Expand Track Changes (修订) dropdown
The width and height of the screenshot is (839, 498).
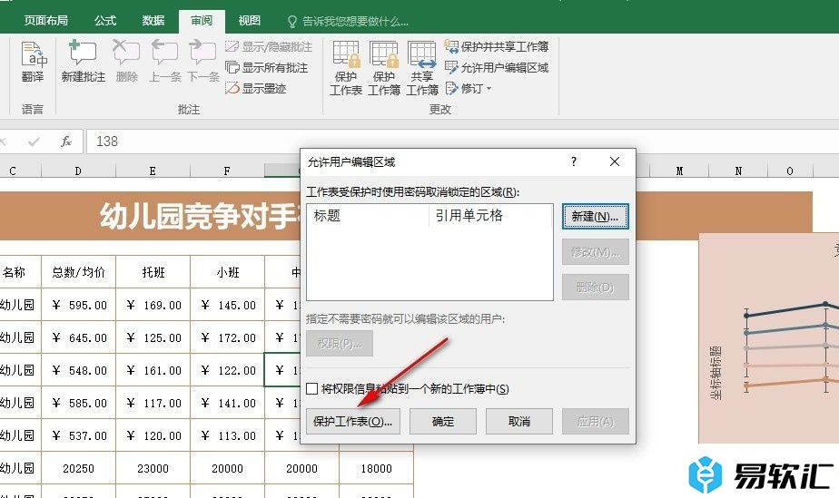tap(469, 88)
